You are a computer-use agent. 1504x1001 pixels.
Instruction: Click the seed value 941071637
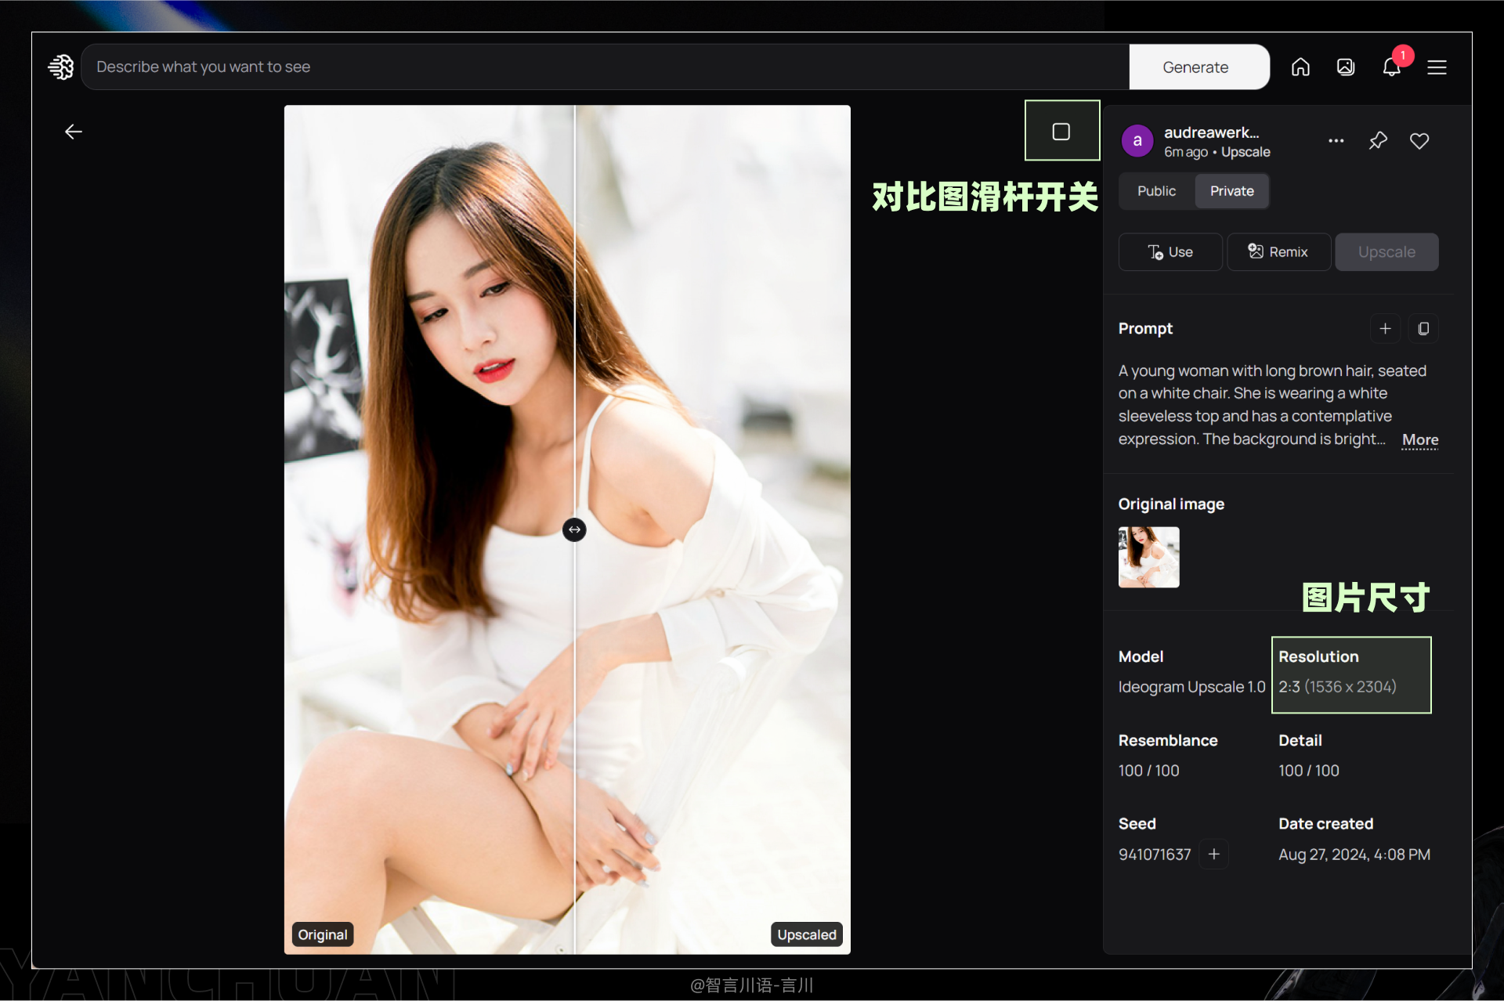tap(1155, 855)
